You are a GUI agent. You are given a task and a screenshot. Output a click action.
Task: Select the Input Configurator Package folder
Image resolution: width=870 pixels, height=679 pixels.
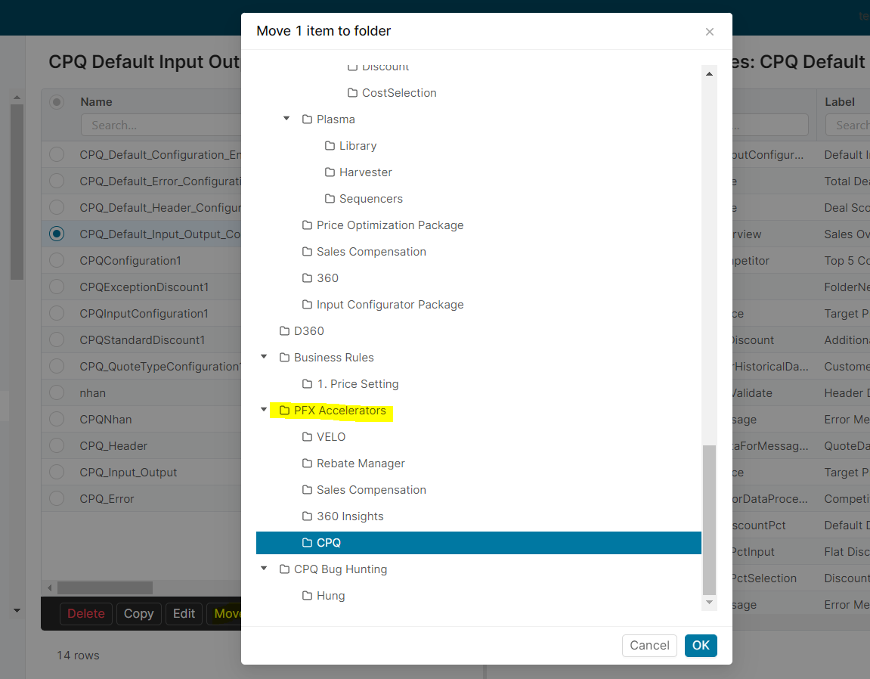click(389, 305)
